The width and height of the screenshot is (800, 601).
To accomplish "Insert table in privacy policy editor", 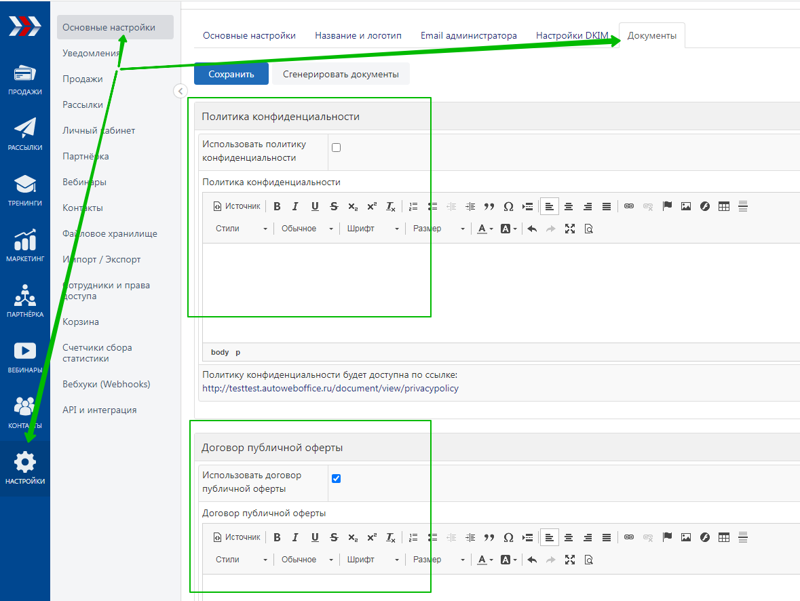I will coord(724,206).
